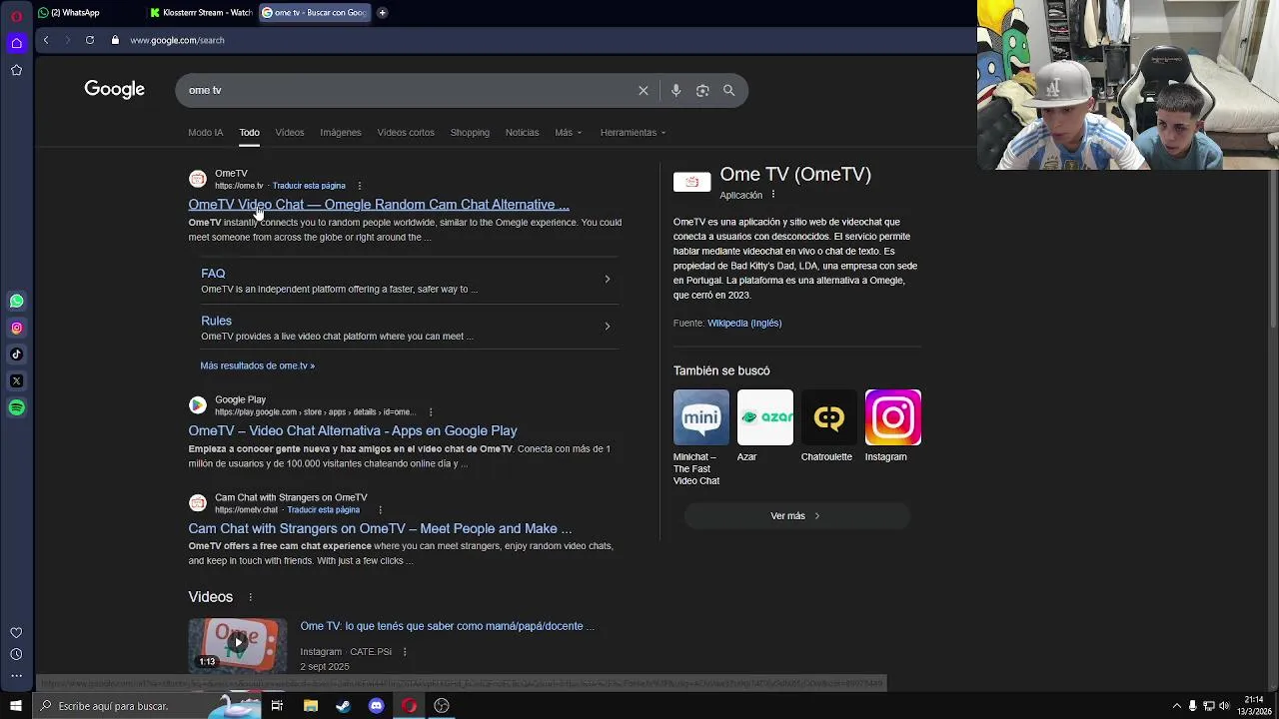This screenshot has width=1279, height=719.
Task: Open options for the ome.tv result
Action: coord(360,186)
